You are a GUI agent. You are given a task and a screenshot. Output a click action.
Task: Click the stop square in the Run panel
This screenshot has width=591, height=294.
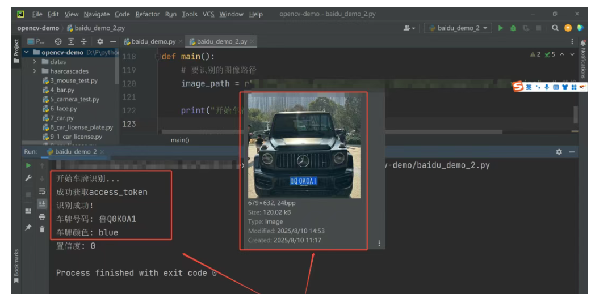(28, 195)
